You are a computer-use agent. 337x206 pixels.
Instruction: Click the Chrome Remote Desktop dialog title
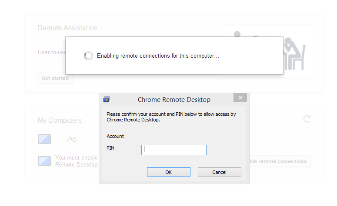click(x=174, y=100)
